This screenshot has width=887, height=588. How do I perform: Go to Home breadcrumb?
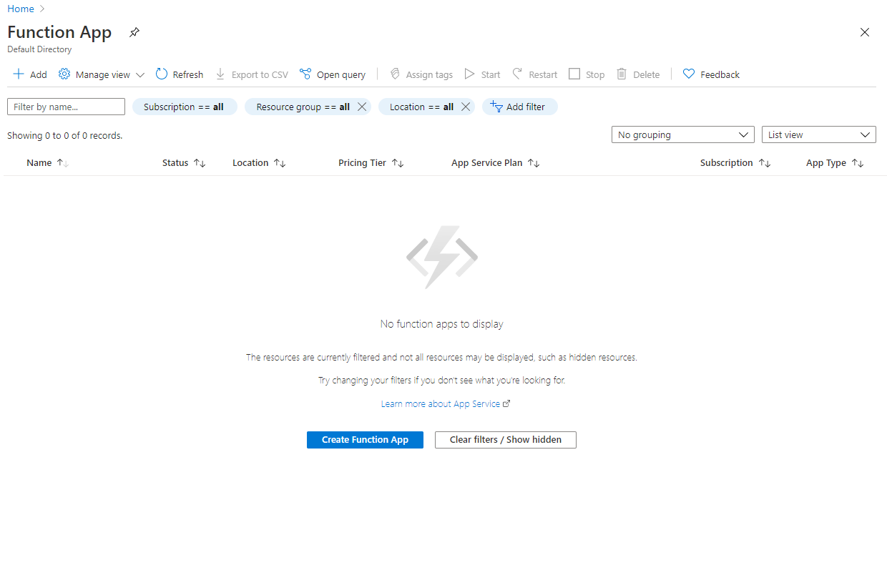coord(21,9)
